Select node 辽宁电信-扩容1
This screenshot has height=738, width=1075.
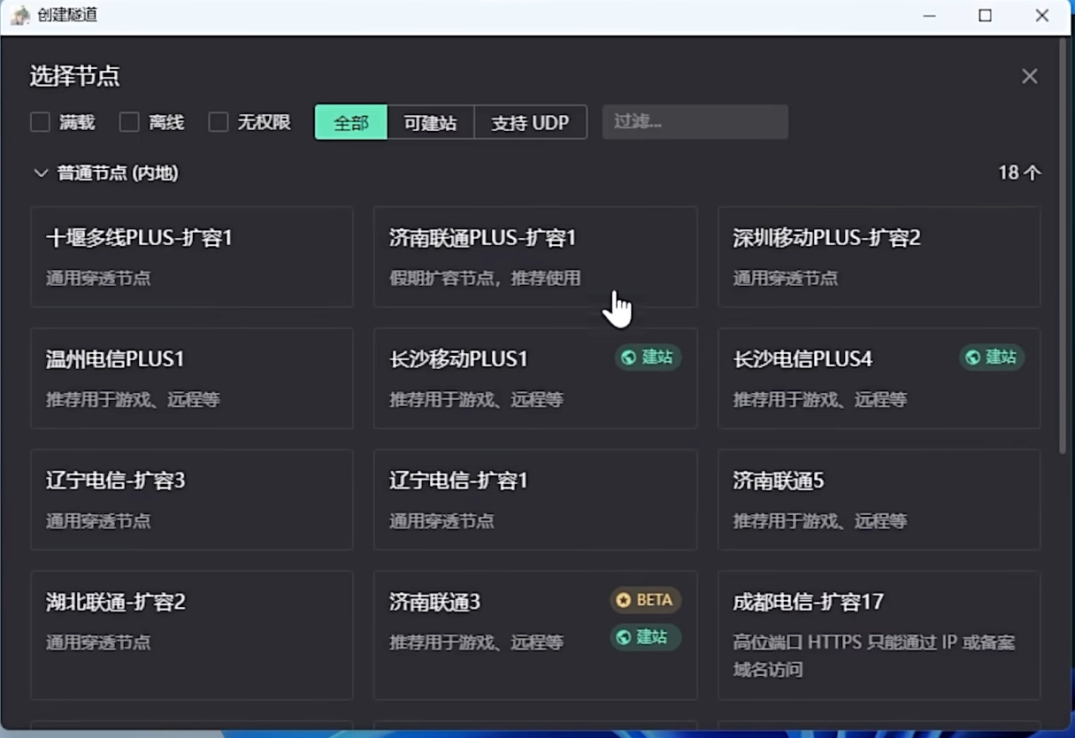click(x=535, y=499)
